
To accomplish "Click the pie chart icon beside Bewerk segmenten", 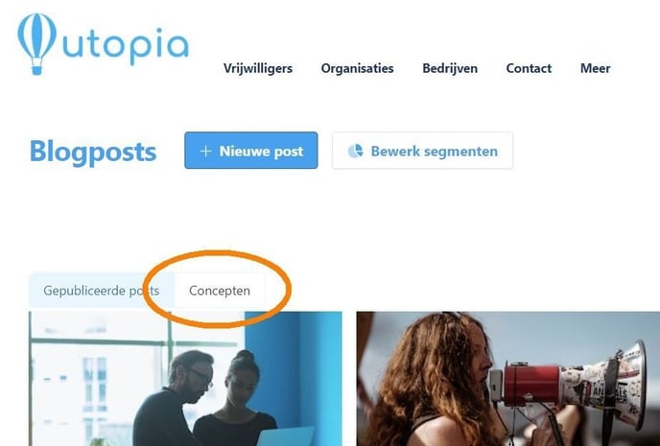I will point(355,151).
